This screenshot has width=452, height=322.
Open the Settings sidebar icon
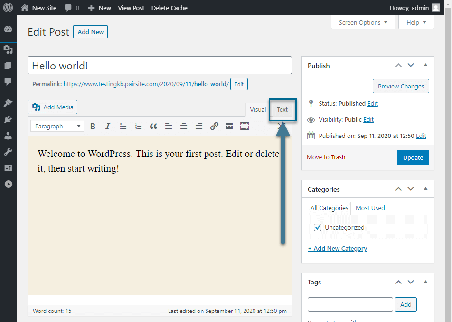coord(8,168)
